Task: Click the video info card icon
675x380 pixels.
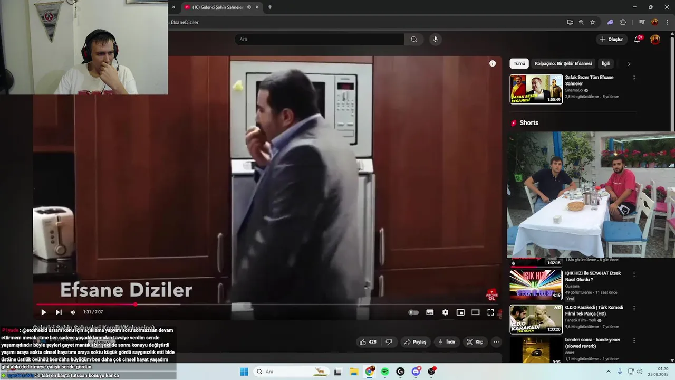Action: tap(493, 63)
